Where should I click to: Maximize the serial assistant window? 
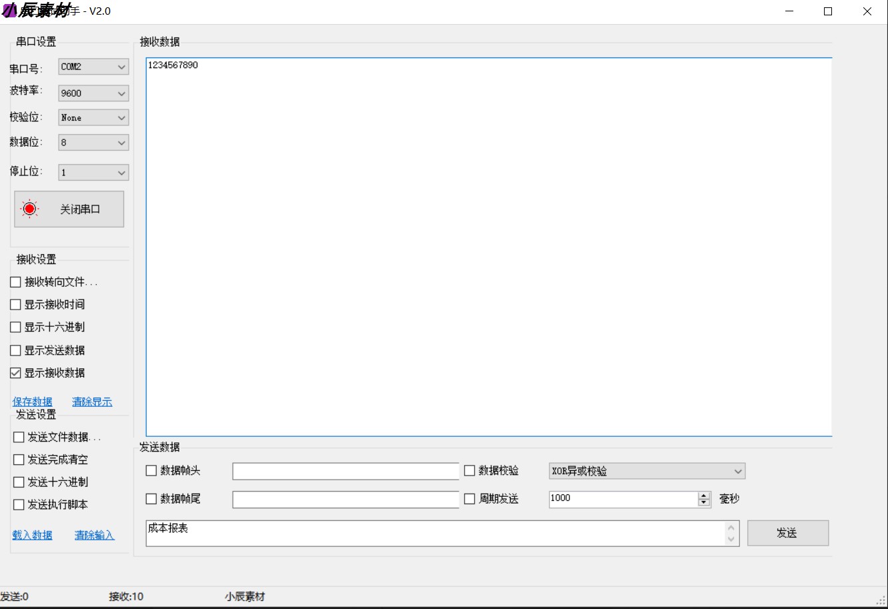click(x=828, y=11)
